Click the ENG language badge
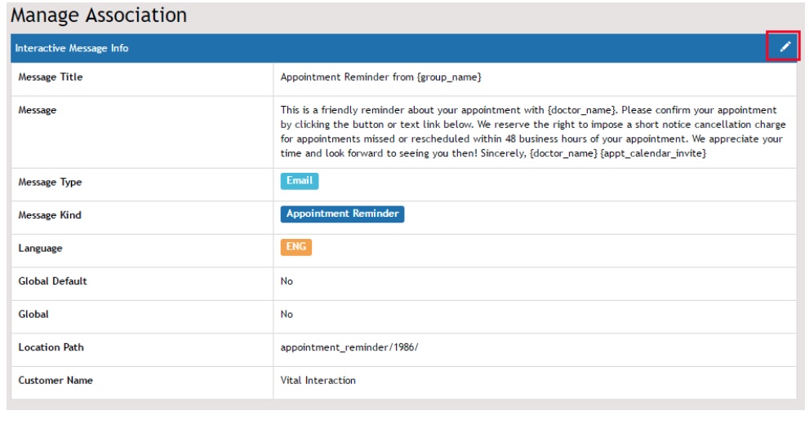The image size is (809, 428). coord(296,246)
